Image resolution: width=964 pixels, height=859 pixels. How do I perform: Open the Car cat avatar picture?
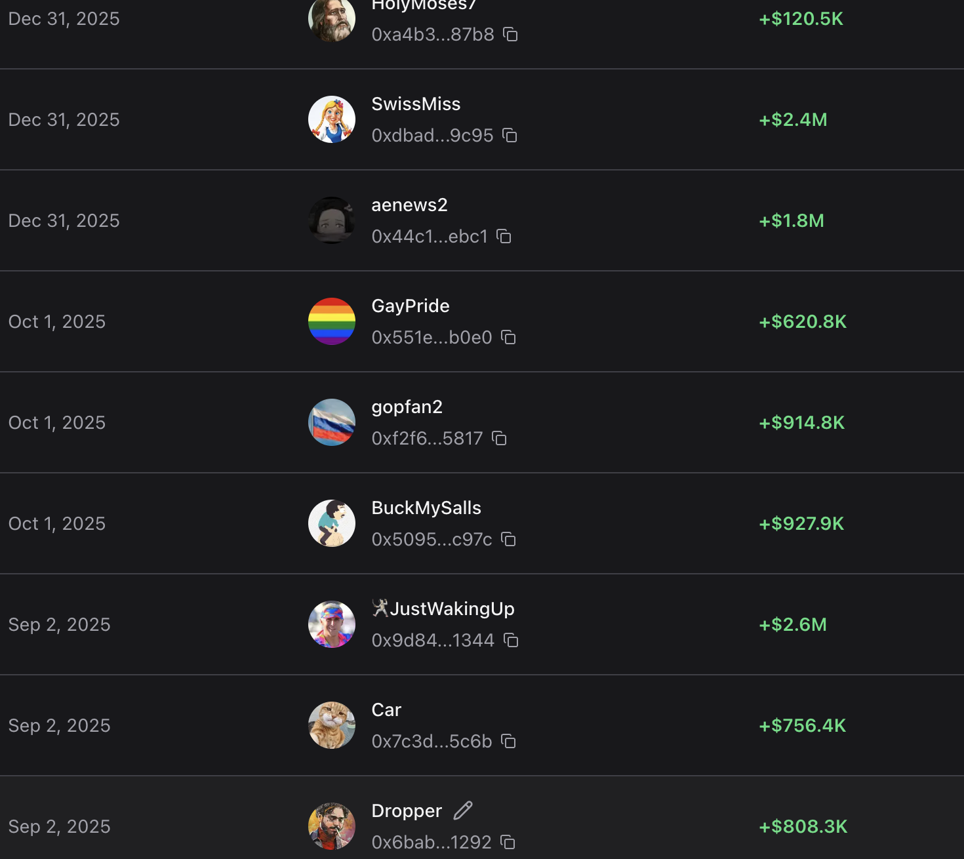(x=332, y=725)
